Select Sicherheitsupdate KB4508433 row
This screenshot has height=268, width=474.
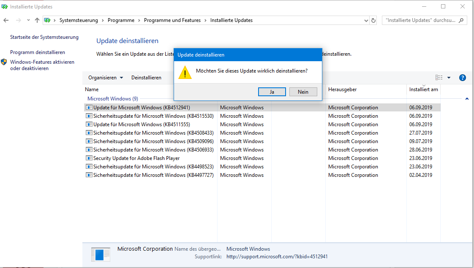click(262, 133)
